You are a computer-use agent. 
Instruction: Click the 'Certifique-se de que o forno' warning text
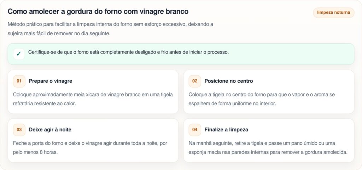128,52
